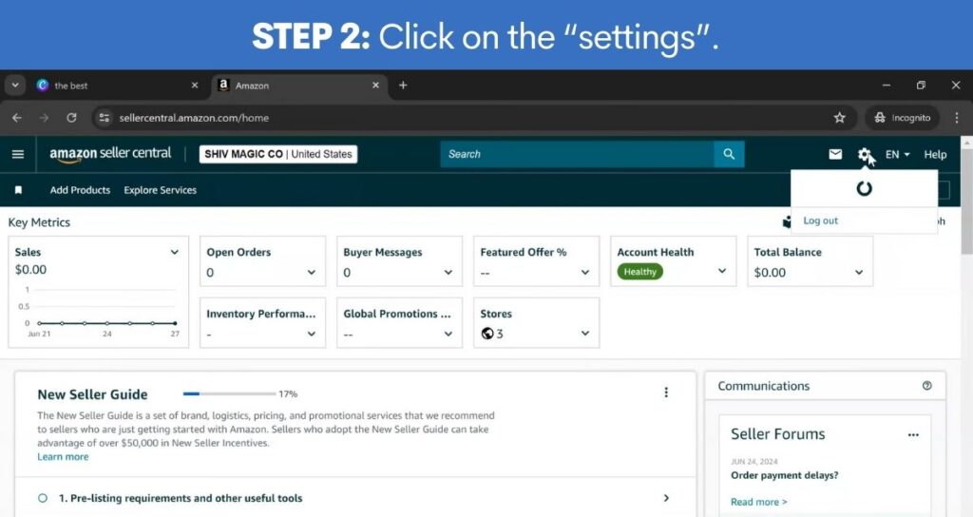Open the mail messages icon
This screenshot has width=973, height=517.
(x=835, y=154)
